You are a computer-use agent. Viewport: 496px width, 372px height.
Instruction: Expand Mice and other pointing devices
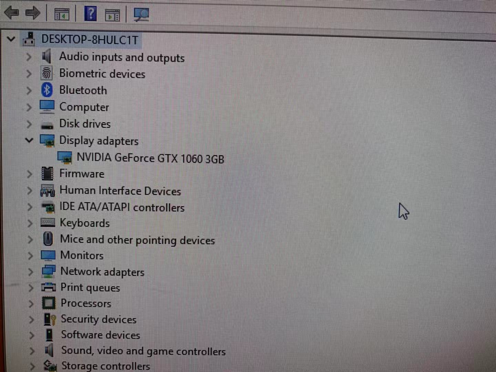pos(30,239)
